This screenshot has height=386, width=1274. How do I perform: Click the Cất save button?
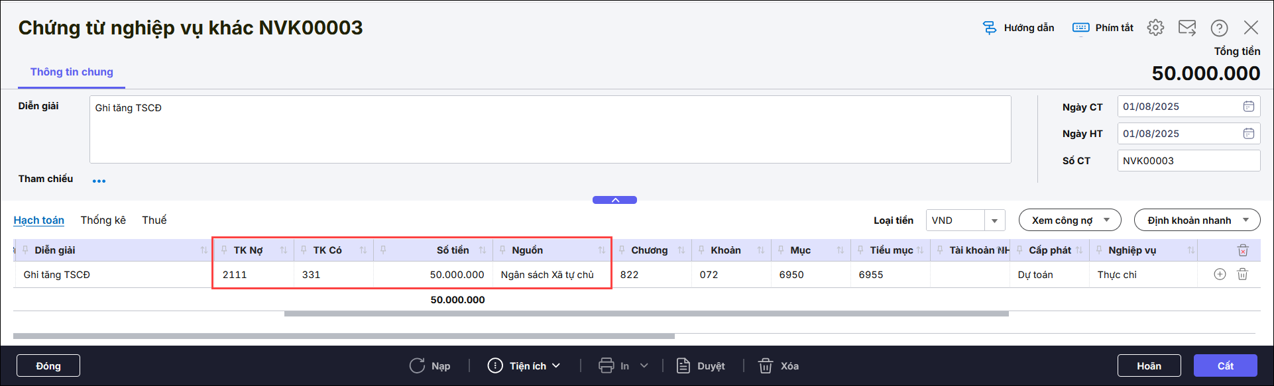coord(1225,365)
